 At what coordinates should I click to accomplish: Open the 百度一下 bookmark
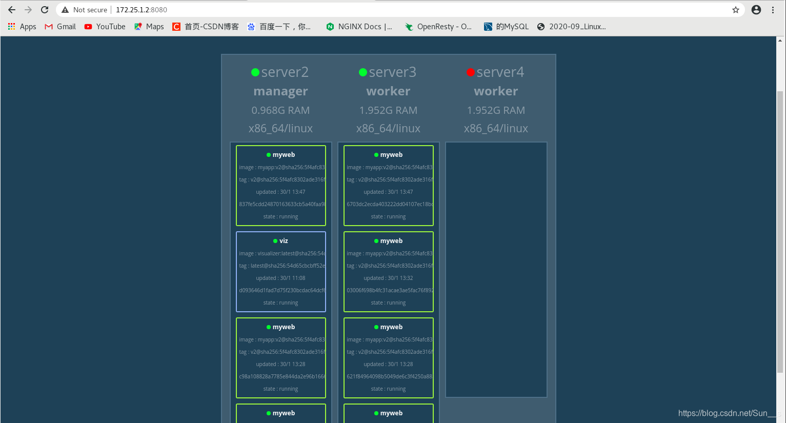click(279, 27)
